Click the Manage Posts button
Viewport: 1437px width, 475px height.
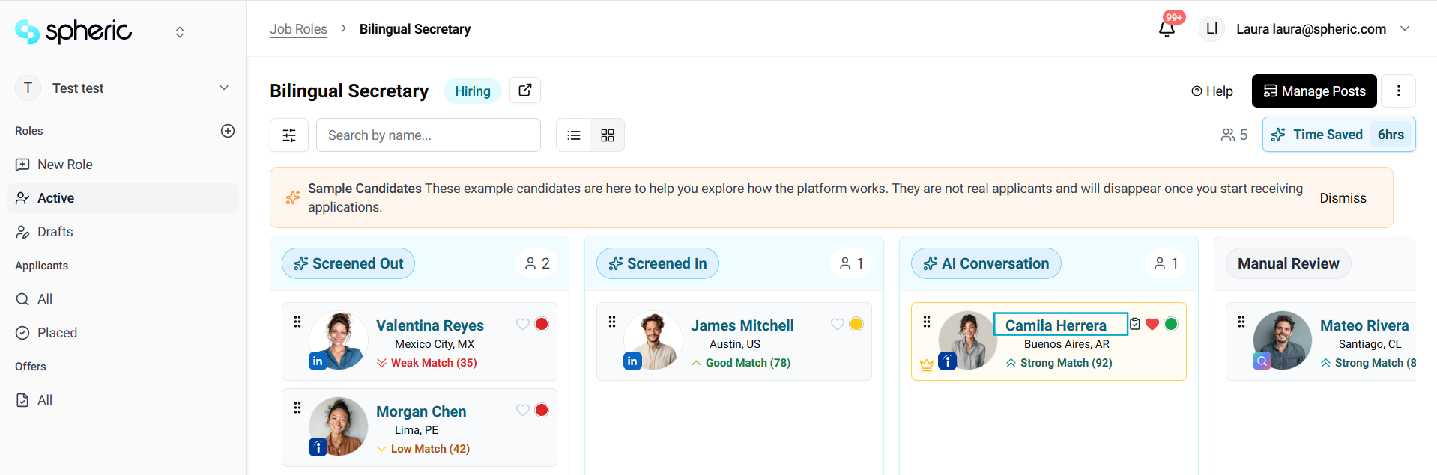click(x=1314, y=91)
